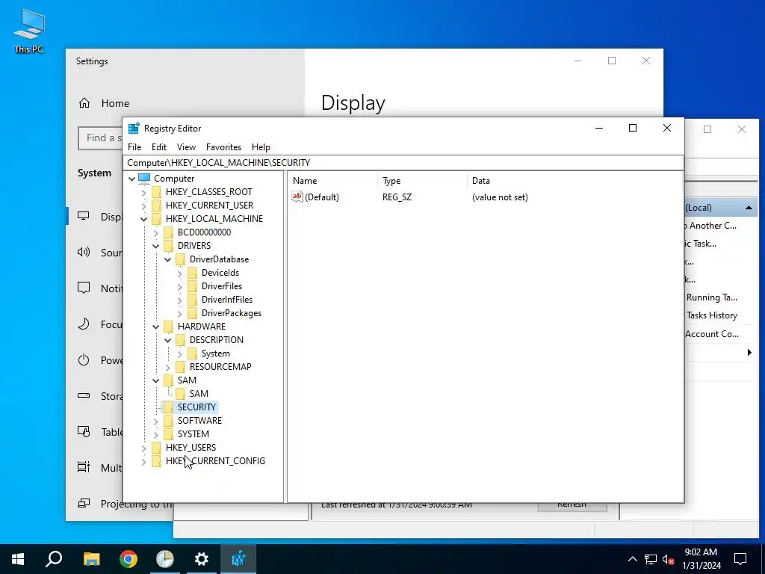The image size is (765, 574).
Task: Collapse the HARDWARE key
Action: (155, 327)
